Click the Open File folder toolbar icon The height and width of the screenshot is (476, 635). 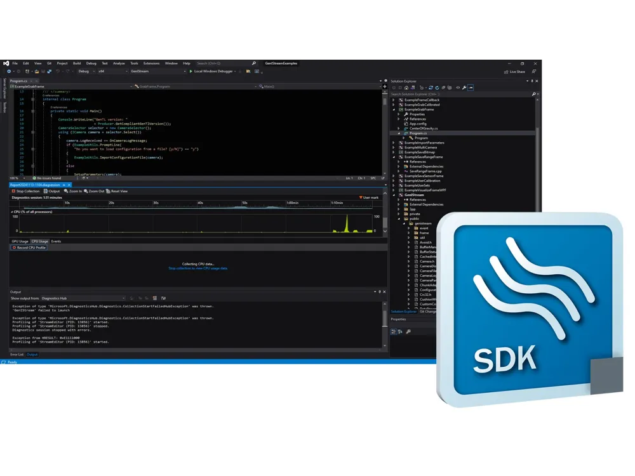[x=37, y=71]
